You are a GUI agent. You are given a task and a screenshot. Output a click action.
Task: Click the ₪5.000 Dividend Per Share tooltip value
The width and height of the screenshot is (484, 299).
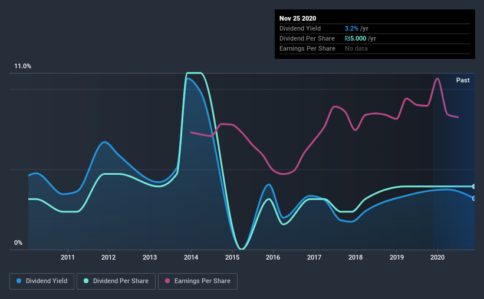pos(355,38)
